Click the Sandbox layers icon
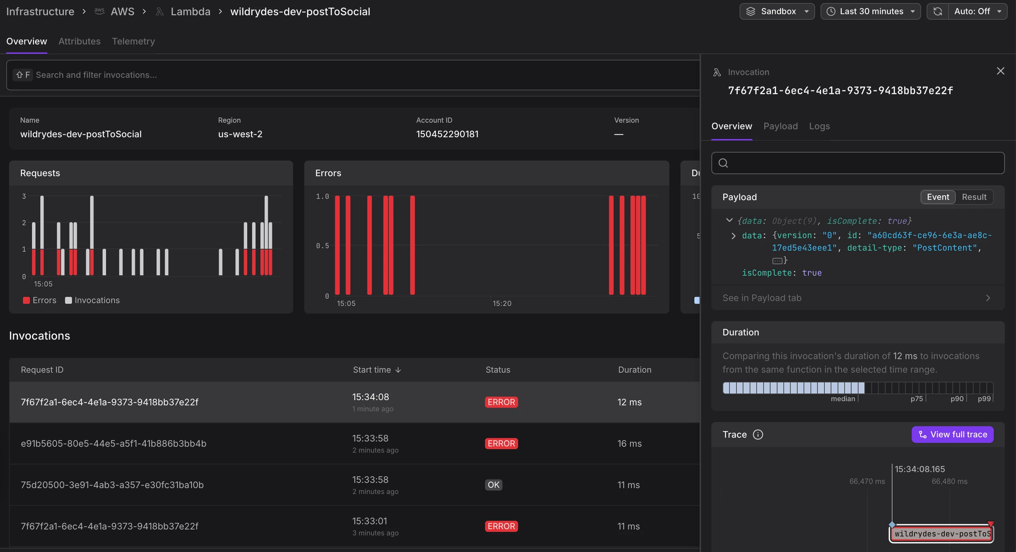 tap(751, 11)
